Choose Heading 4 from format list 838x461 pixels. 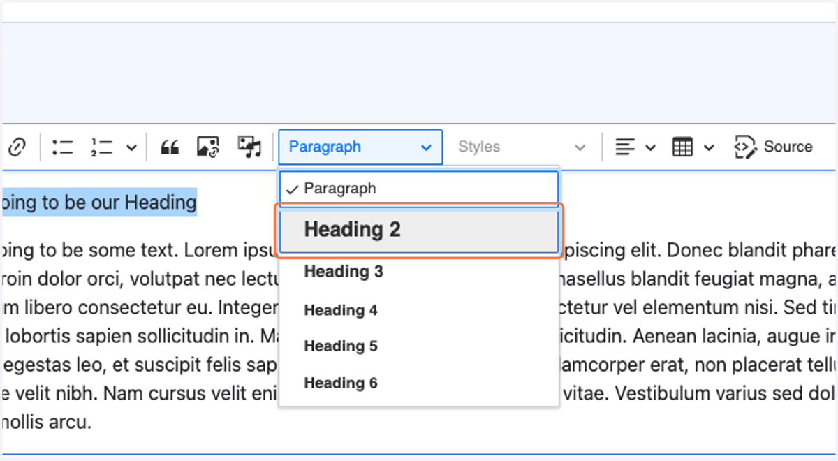419,310
